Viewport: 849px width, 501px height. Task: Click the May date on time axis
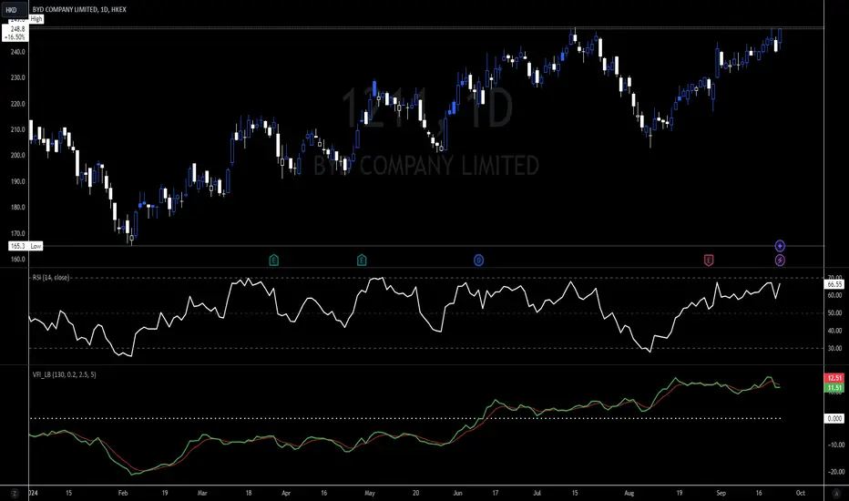[370, 494]
